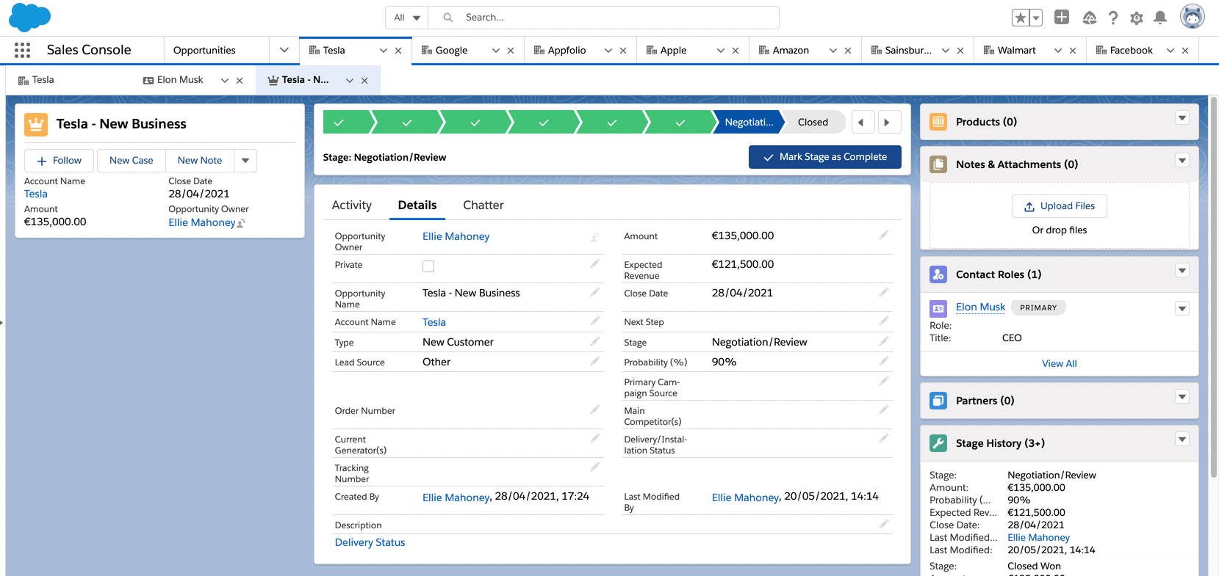
Task: Open Tesla workspace tab options chevron
Action: pos(383,51)
